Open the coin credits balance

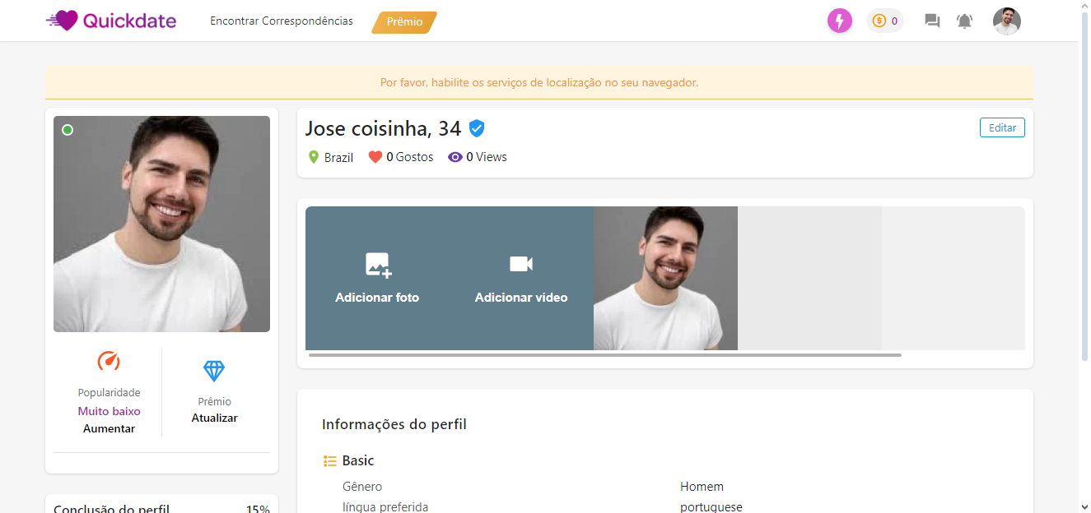point(884,21)
